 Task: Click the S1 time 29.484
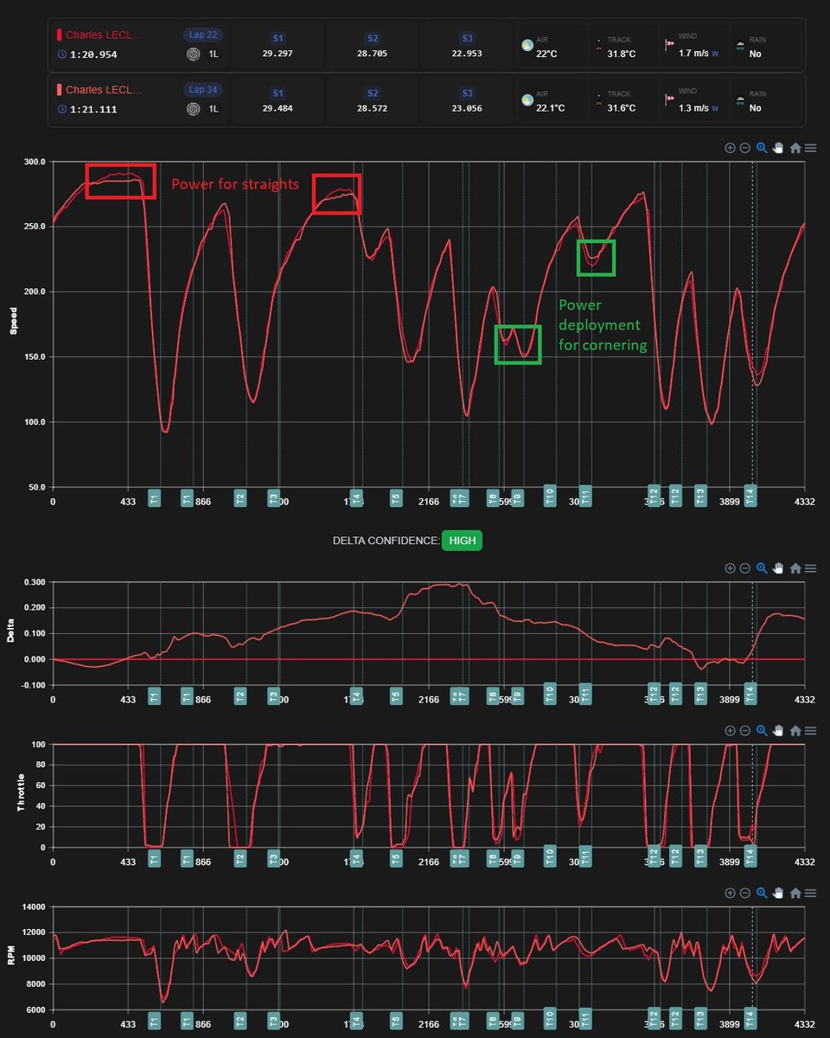(278, 107)
